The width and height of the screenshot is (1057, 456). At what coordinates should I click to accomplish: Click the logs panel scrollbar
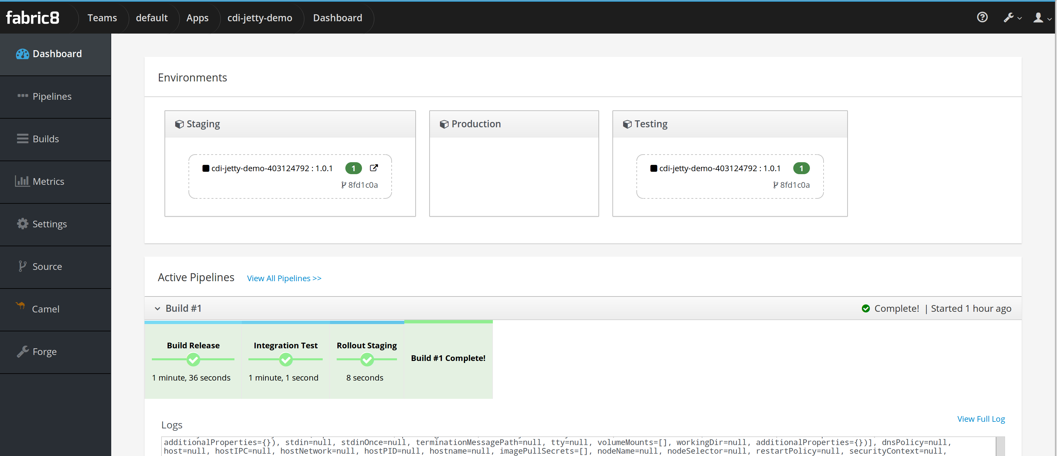pyautogui.click(x=1000, y=446)
